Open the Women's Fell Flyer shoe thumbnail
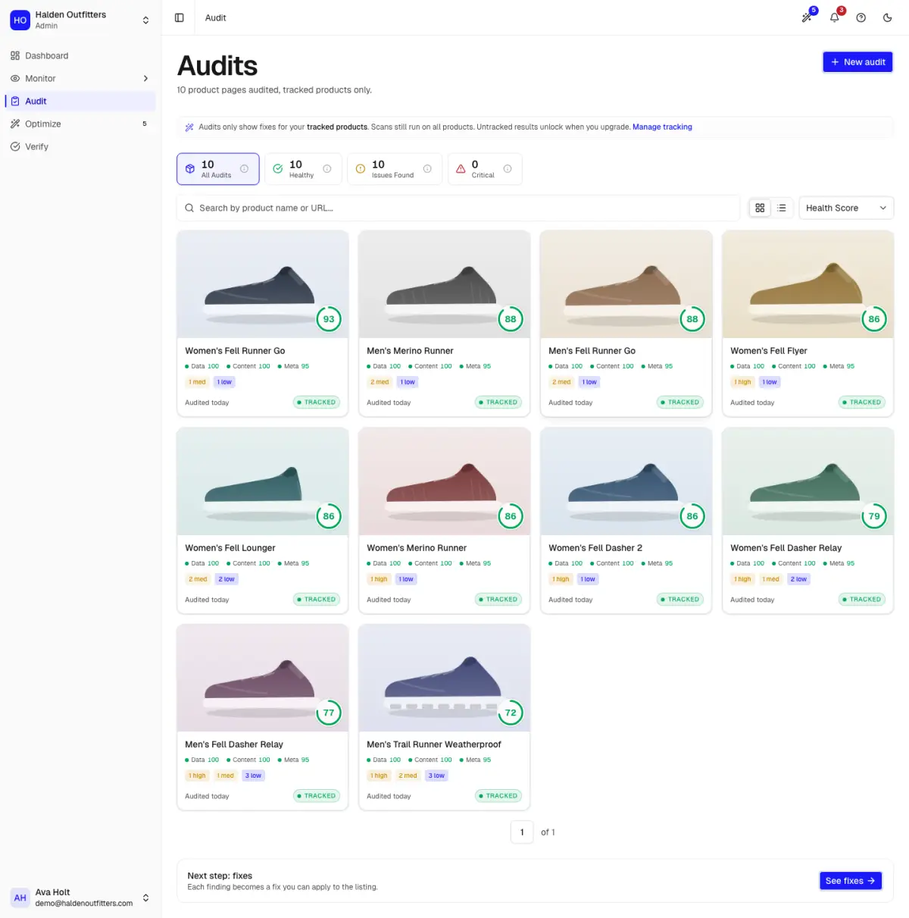The height and width of the screenshot is (918, 909). pyautogui.click(x=808, y=284)
